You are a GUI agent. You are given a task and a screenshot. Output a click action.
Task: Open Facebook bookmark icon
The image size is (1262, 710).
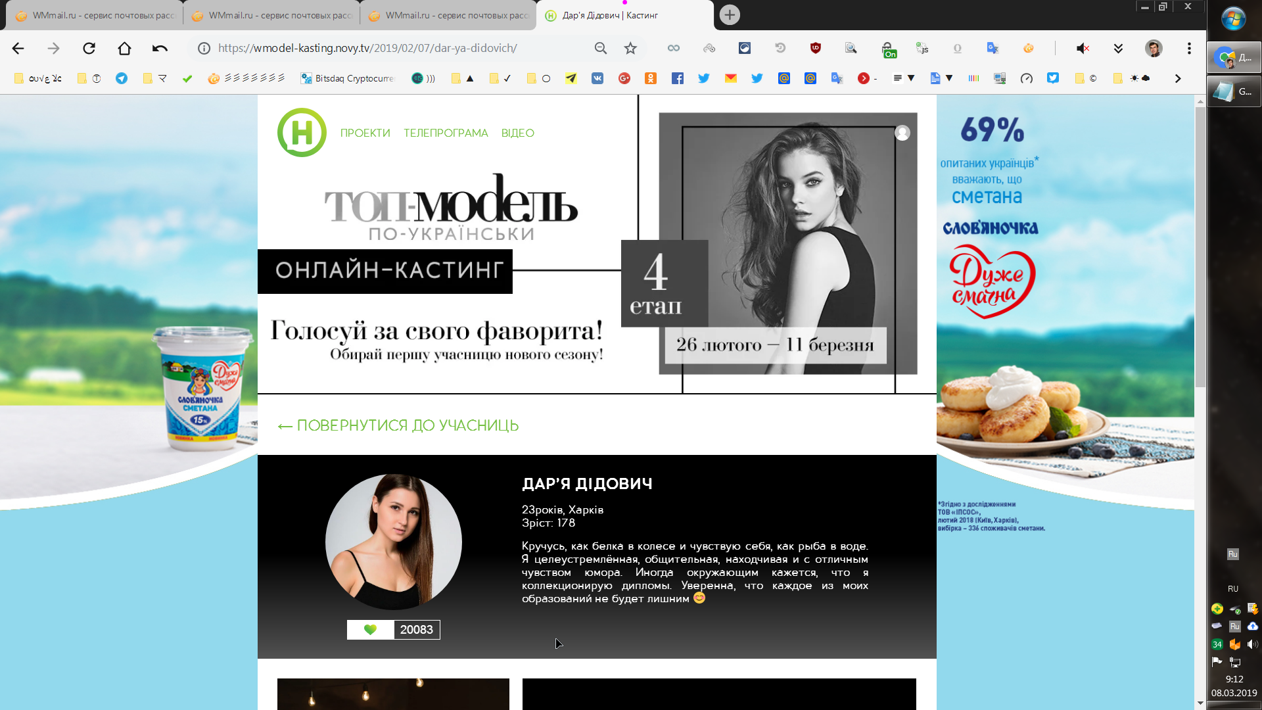point(677,78)
